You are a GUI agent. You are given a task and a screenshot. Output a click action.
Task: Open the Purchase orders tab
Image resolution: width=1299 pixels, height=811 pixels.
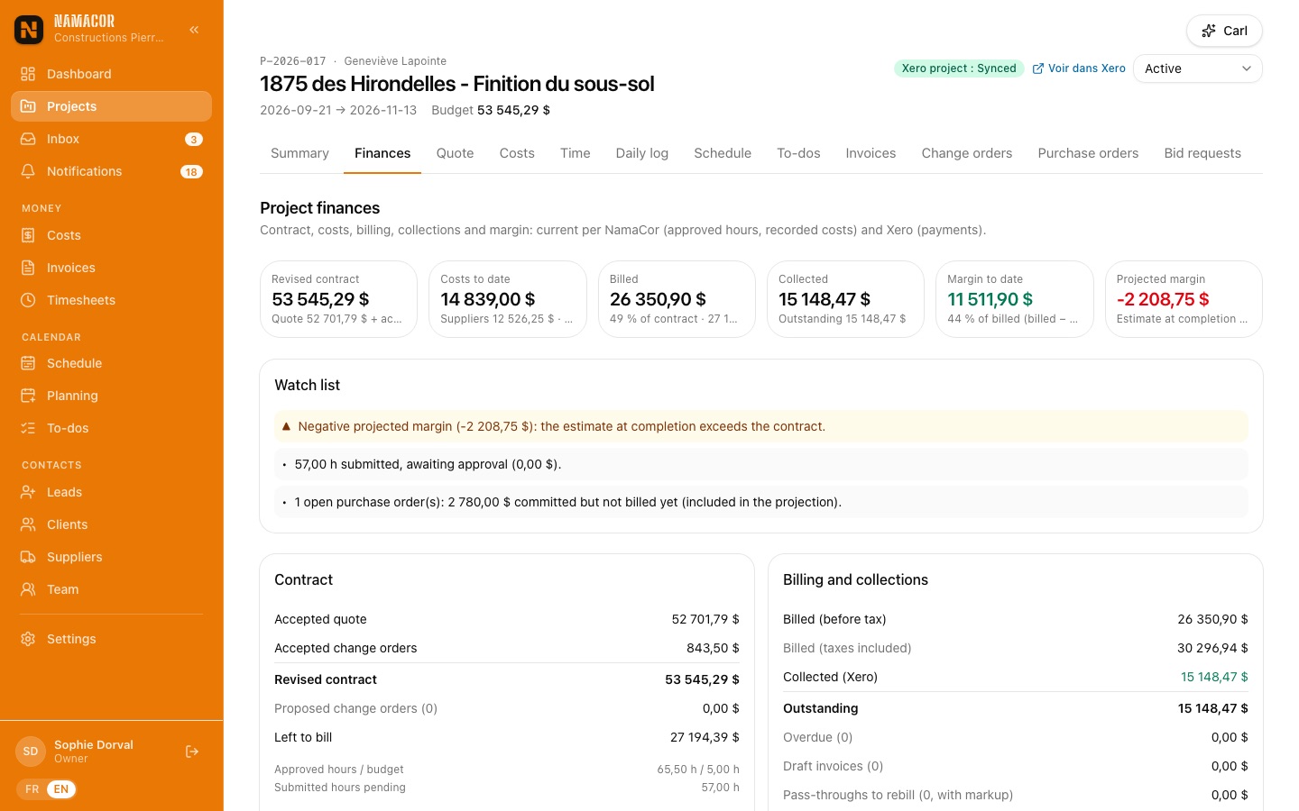pos(1088,153)
